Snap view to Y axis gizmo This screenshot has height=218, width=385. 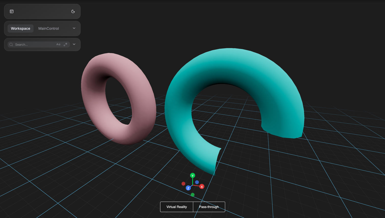tap(193, 175)
